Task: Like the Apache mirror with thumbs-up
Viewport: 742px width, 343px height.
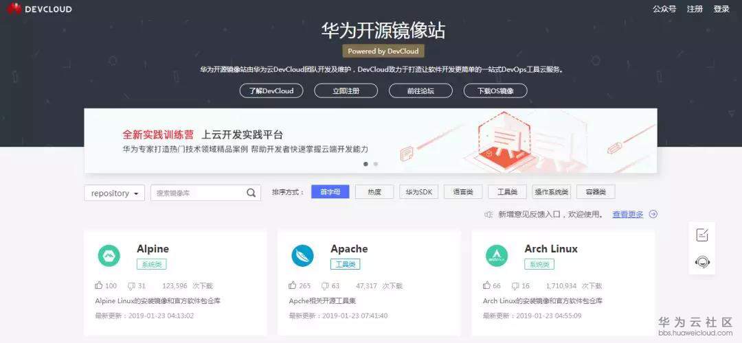Action: [293, 285]
